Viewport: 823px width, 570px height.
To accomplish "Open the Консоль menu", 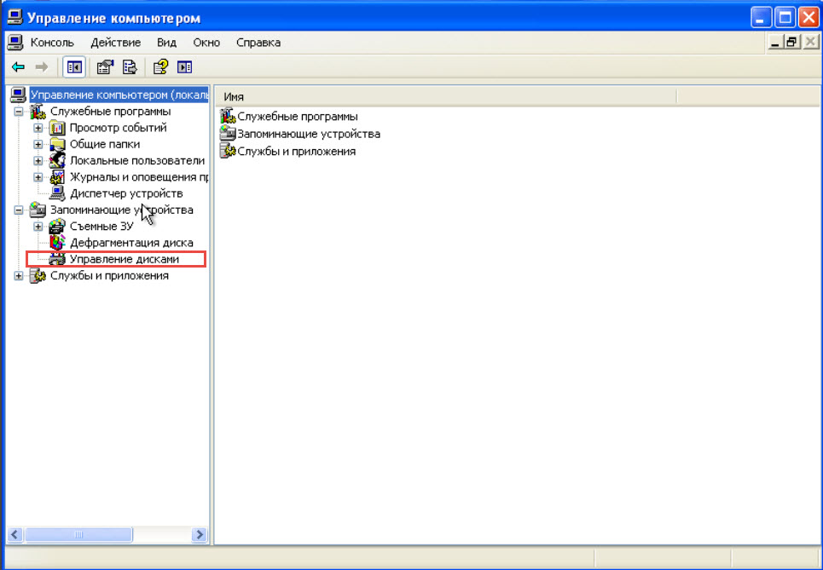I will [x=52, y=43].
